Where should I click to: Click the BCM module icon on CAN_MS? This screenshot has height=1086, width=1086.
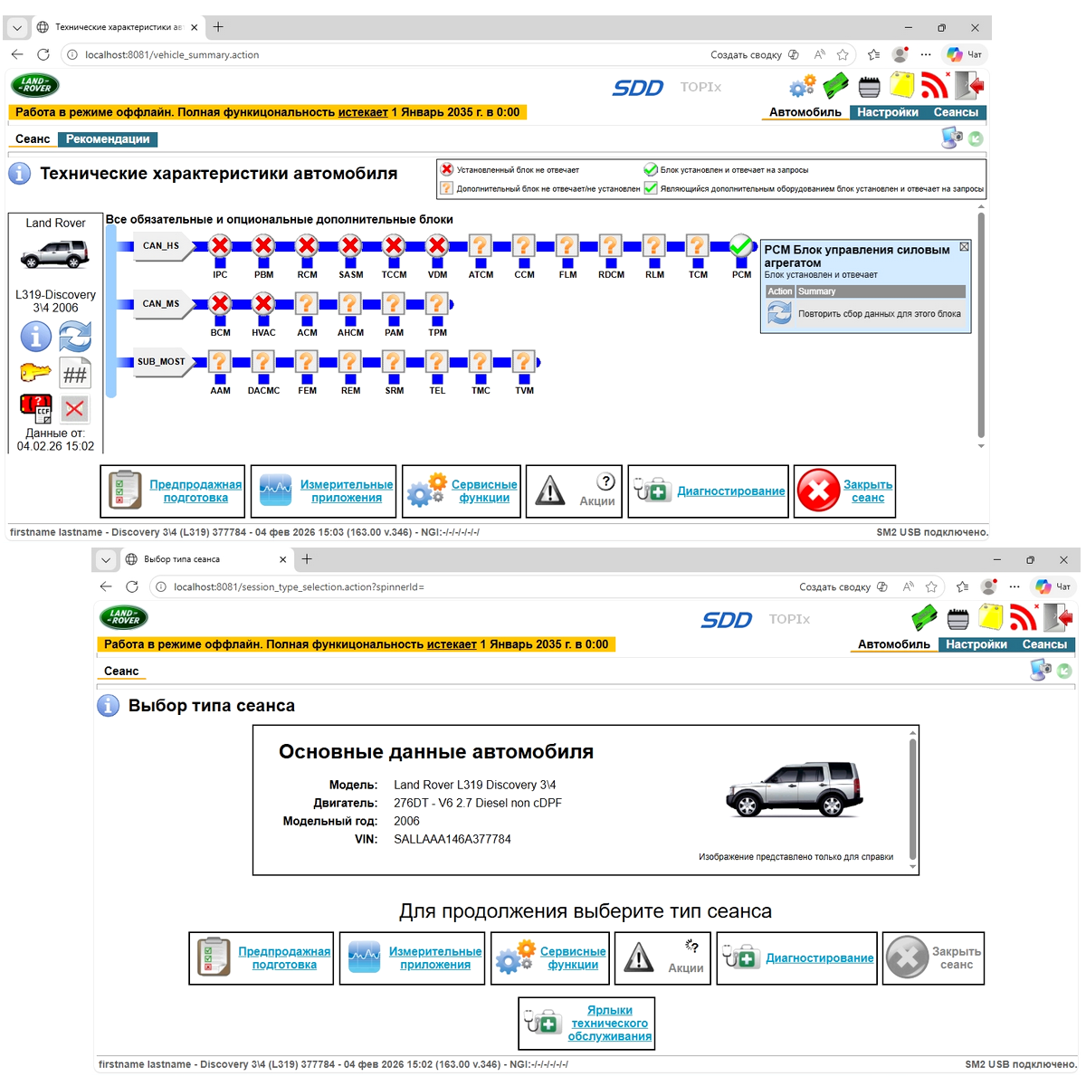click(x=220, y=303)
